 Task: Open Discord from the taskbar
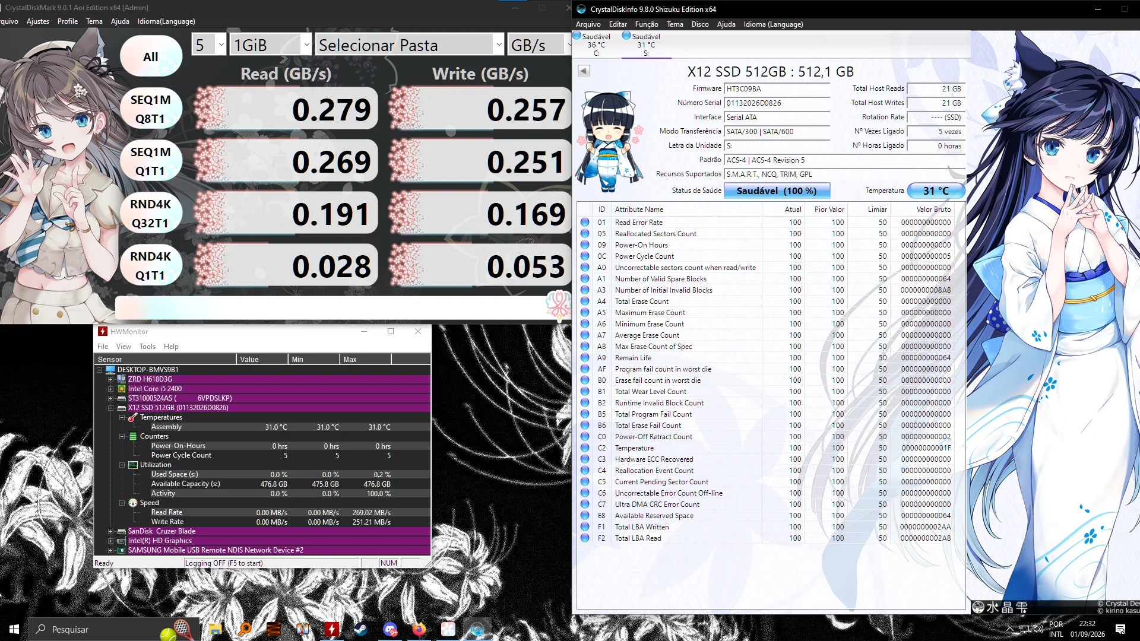click(x=389, y=629)
